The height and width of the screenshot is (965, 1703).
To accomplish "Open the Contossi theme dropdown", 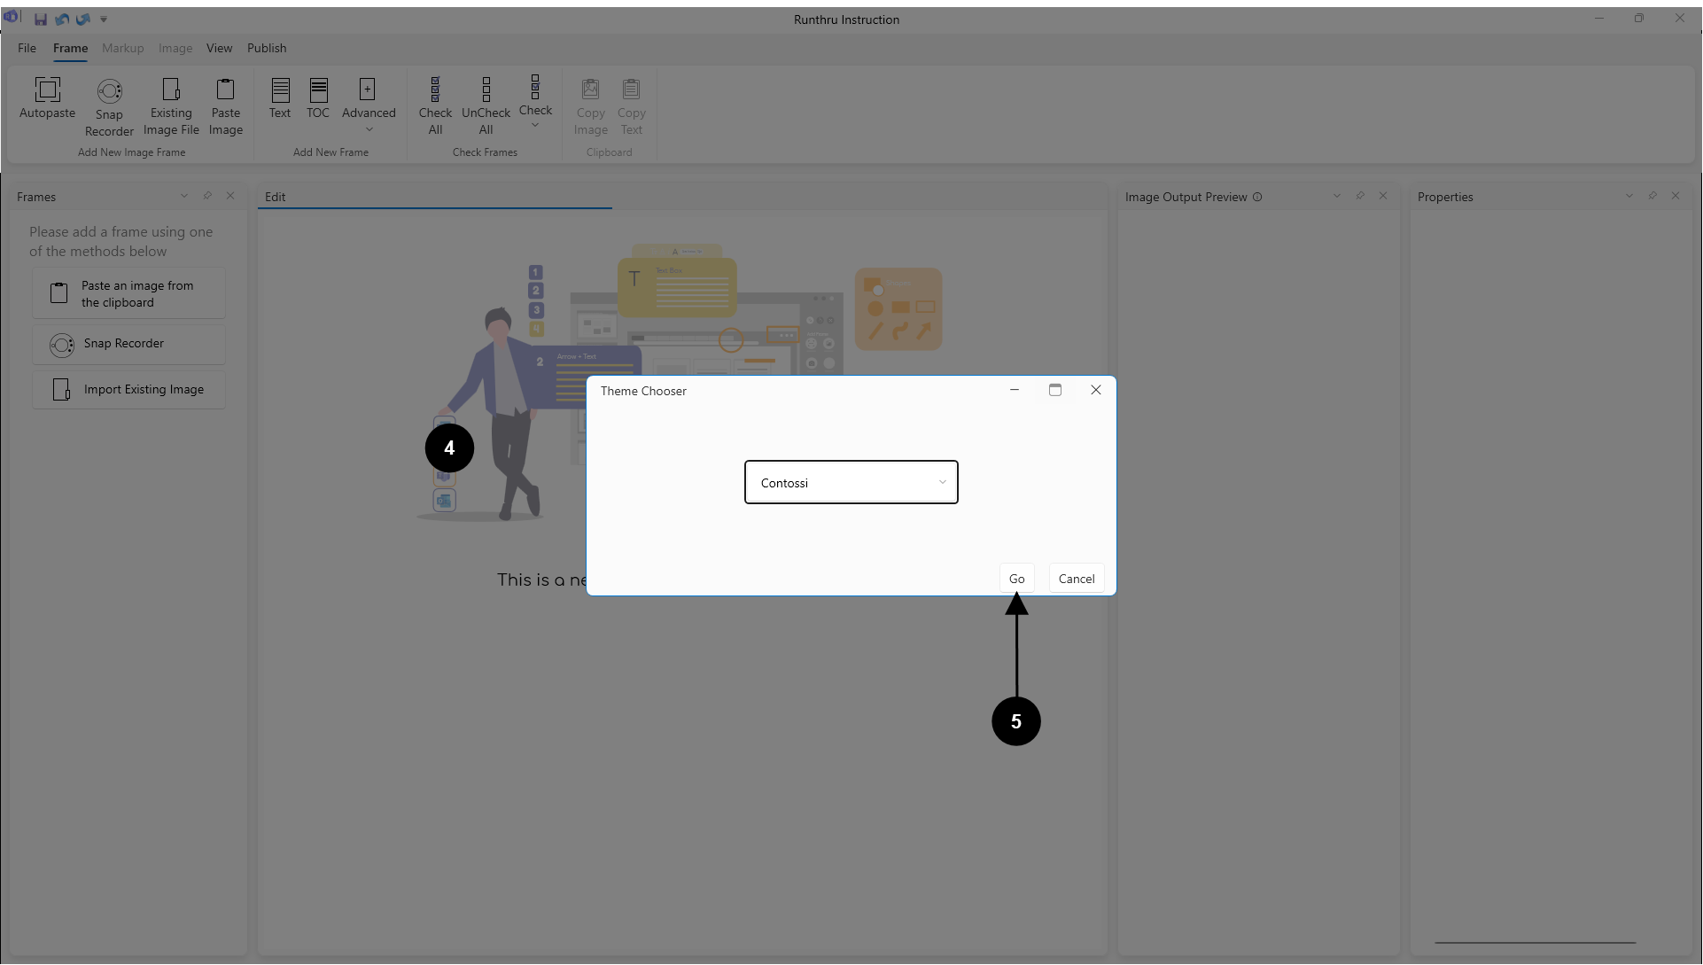I will click(x=851, y=483).
